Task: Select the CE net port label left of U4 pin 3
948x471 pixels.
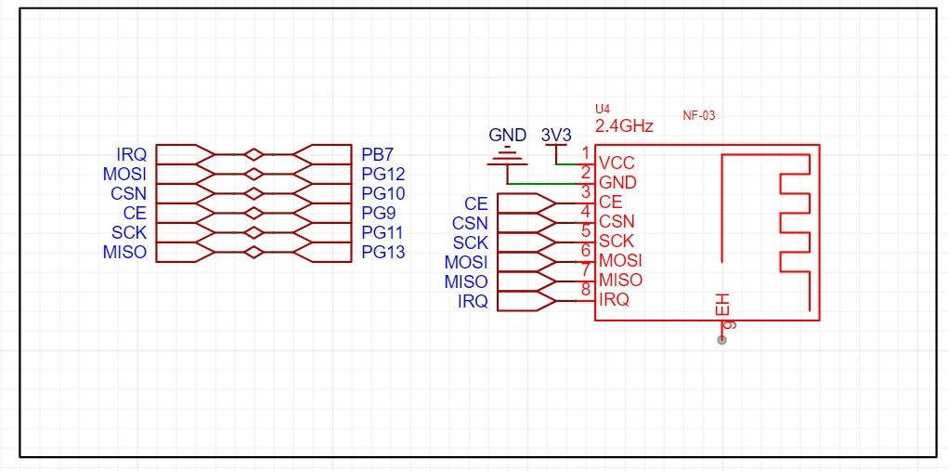Action: (475, 203)
